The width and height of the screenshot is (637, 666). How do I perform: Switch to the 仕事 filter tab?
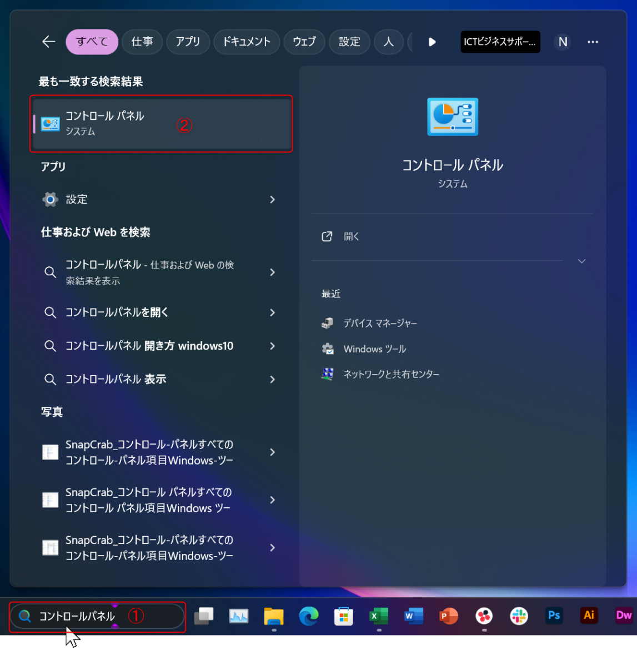142,42
